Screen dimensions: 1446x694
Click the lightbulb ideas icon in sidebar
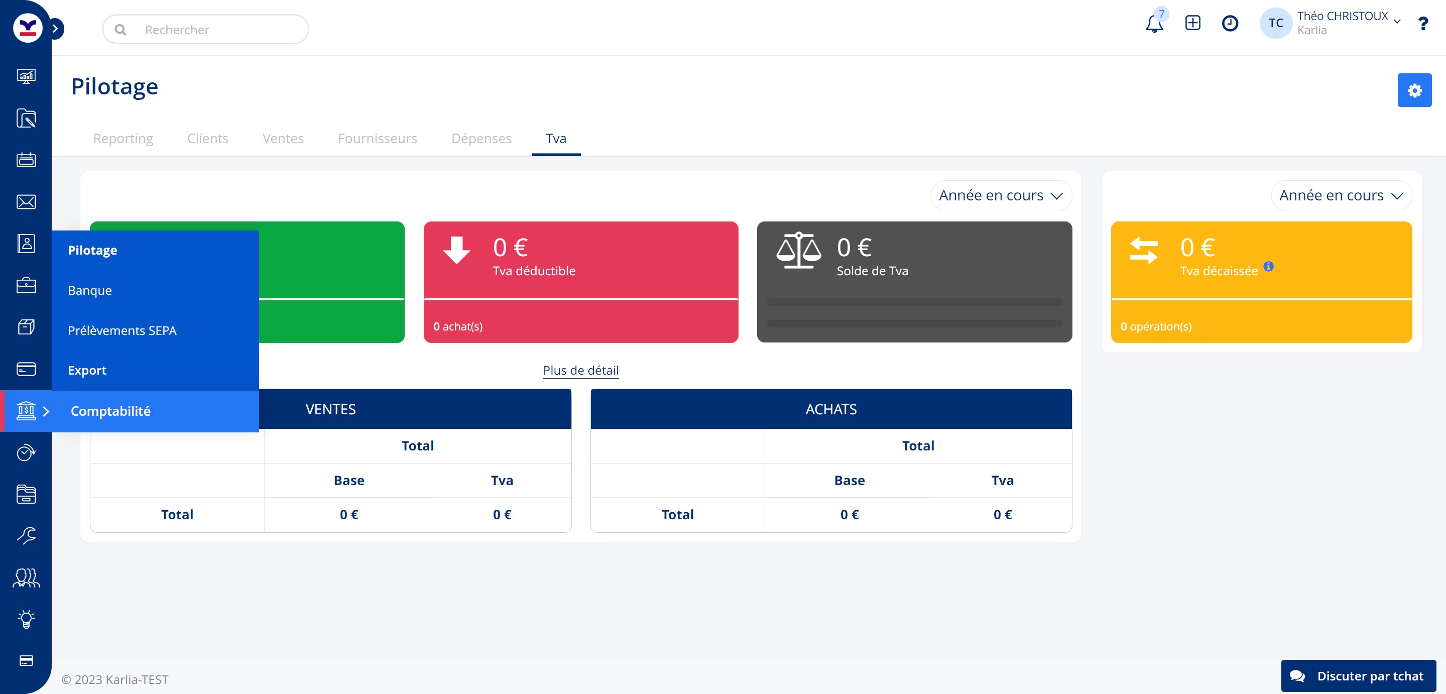(26, 619)
